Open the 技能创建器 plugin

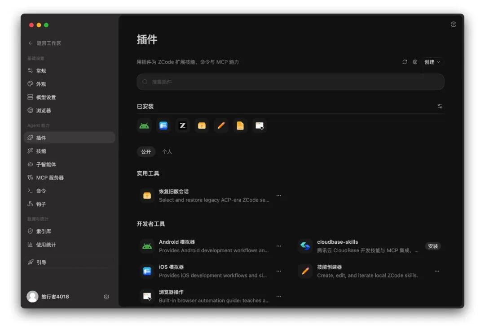(x=369, y=271)
